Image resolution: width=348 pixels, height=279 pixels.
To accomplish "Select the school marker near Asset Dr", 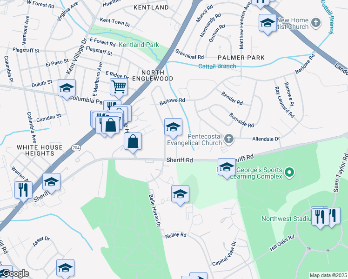I will coord(65,269).
